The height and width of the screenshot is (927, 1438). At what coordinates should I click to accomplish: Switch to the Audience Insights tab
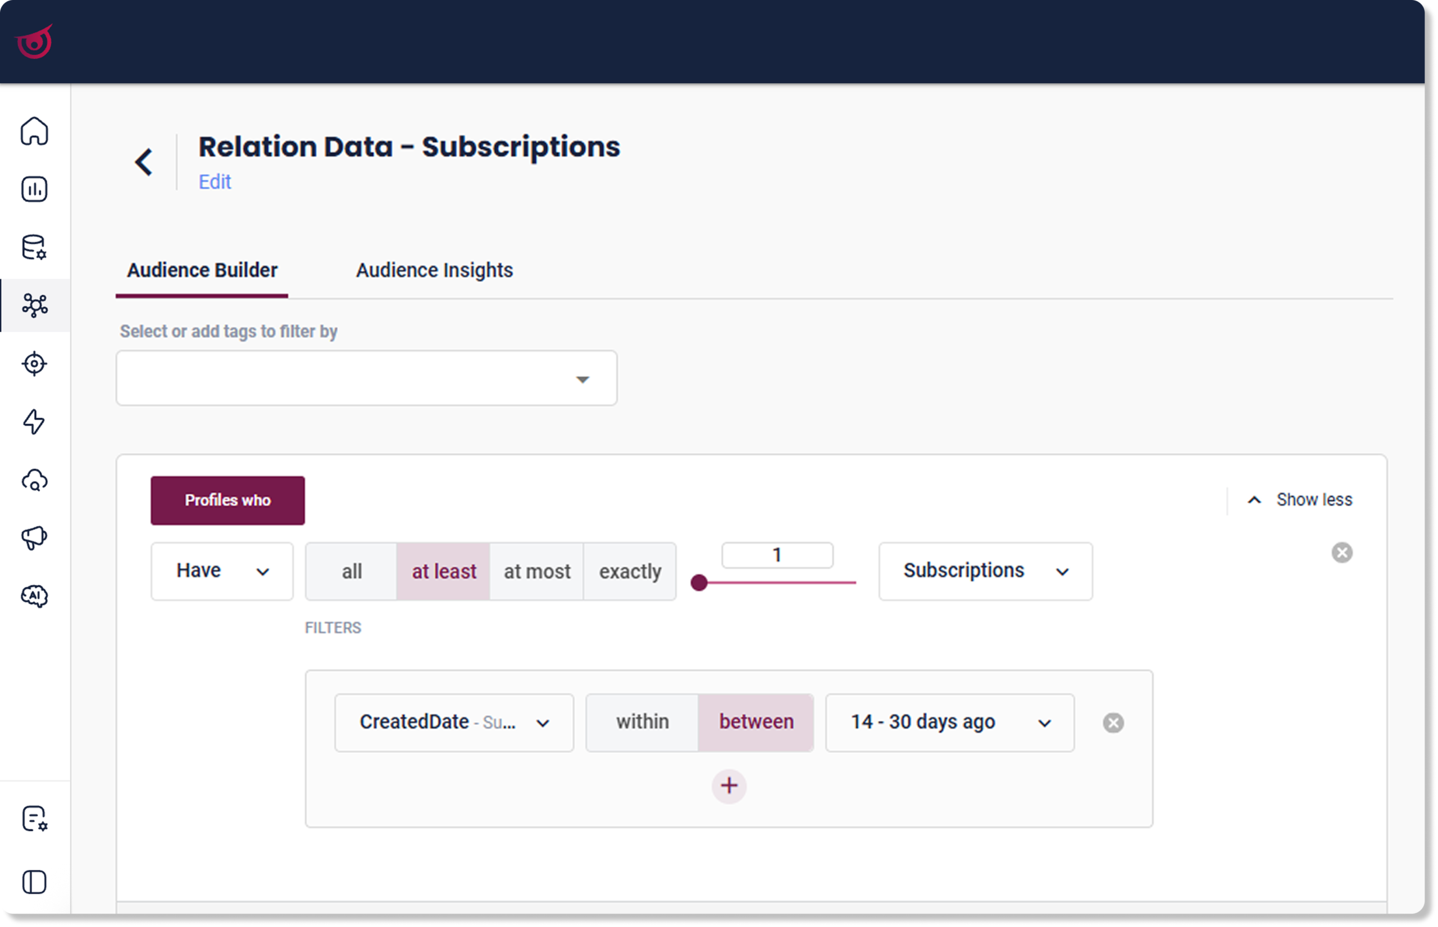tap(434, 270)
